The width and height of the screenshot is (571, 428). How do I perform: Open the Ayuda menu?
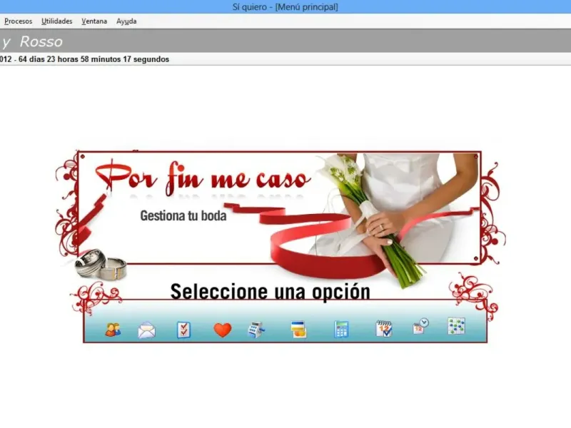pos(126,21)
